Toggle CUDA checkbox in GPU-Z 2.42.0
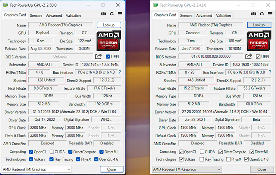The image size is (276, 175). (202, 152)
